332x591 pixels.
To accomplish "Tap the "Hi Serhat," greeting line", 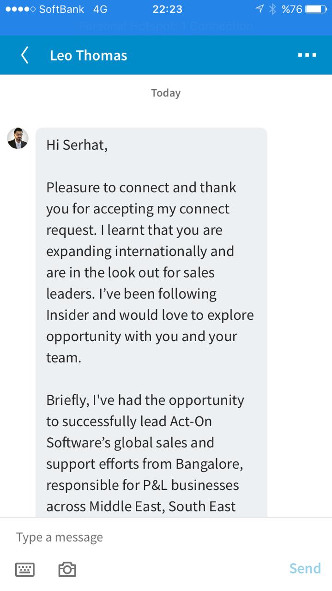I will [77, 145].
